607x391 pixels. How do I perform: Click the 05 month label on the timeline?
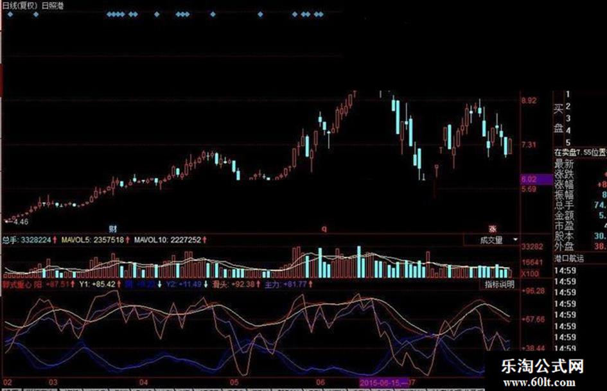point(234,383)
